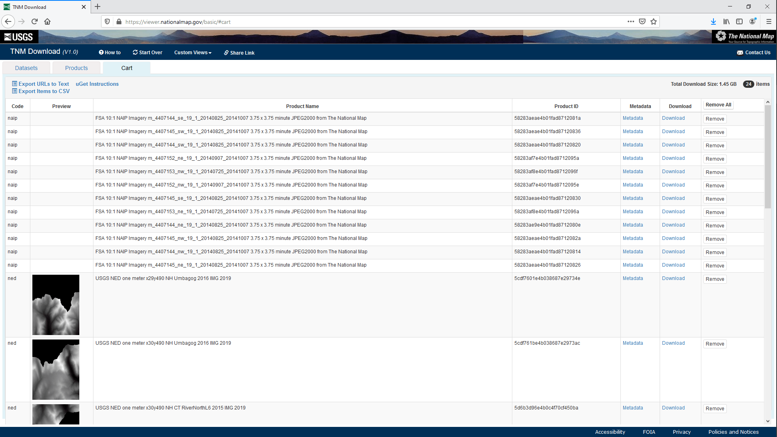Image resolution: width=777 pixels, height=437 pixels.
Task: Bookmark this page with star icon
Action: coord(654,22)
